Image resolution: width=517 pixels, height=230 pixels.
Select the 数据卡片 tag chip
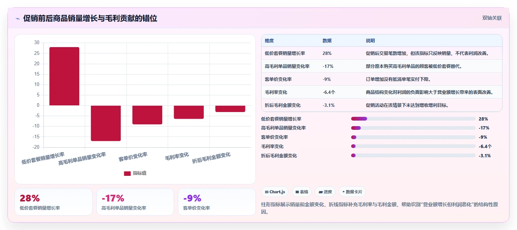(x=352, y=192)
